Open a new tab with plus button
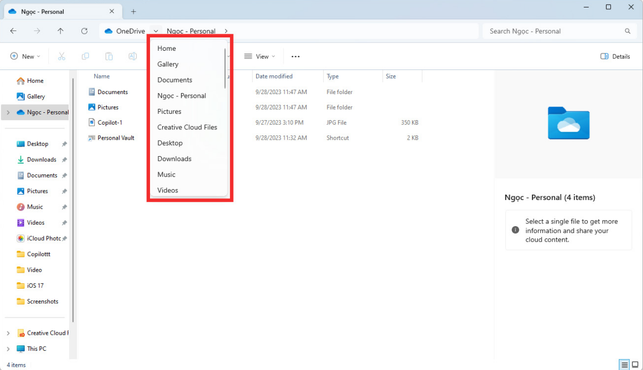 pyautogui.click(x=133, y=11)
